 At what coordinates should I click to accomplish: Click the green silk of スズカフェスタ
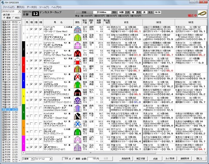(x=78, y=85)
